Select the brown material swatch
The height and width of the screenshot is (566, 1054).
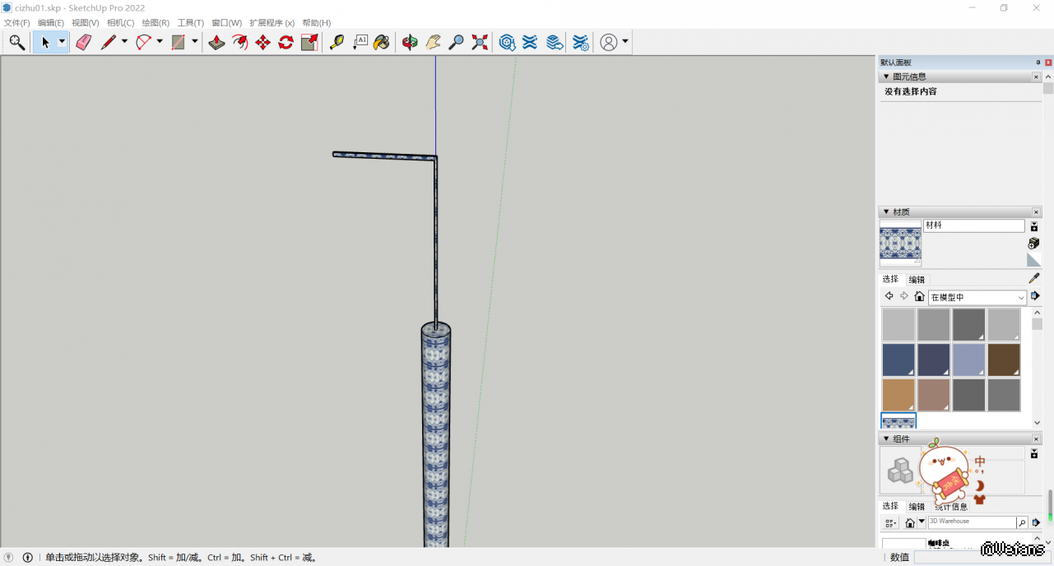coord(1004,360)
